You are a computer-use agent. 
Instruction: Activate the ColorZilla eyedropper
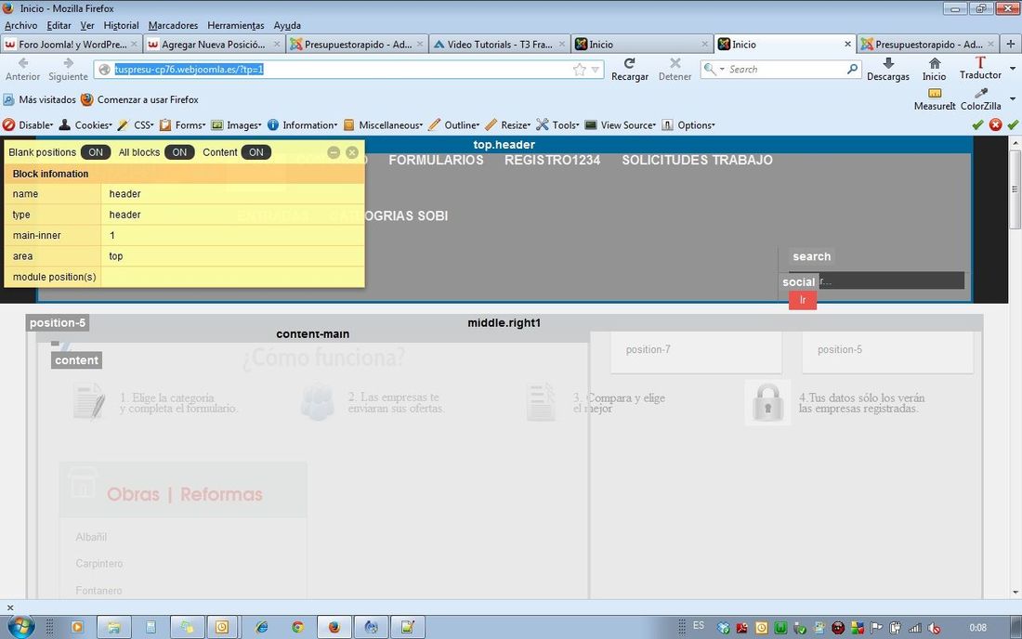pyautogui.click(x=980, y=99)
